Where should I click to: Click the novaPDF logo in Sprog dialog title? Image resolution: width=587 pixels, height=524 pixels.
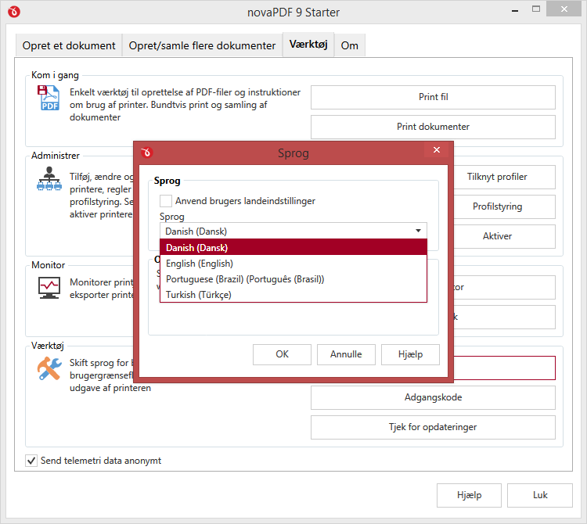(147, 153)
